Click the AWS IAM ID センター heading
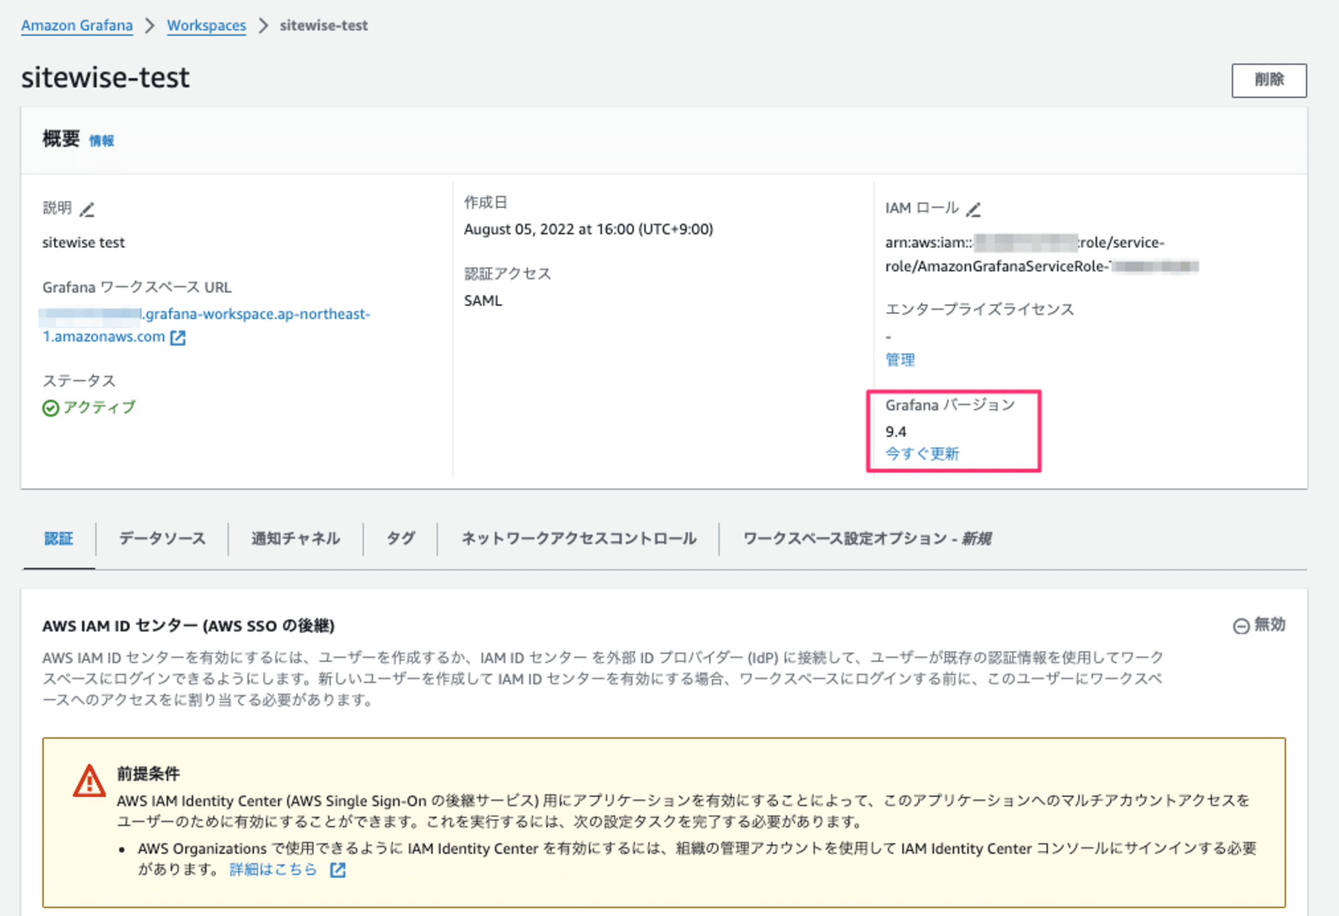This screenshot has height=916, width=1339. coord(188,625)
